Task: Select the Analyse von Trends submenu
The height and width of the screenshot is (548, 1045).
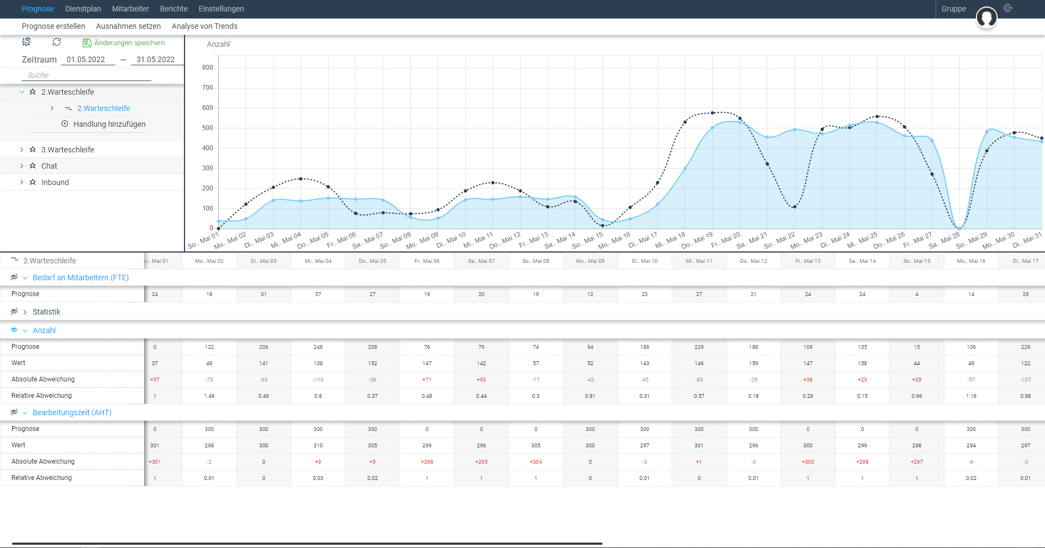Action: coord(205,26)
